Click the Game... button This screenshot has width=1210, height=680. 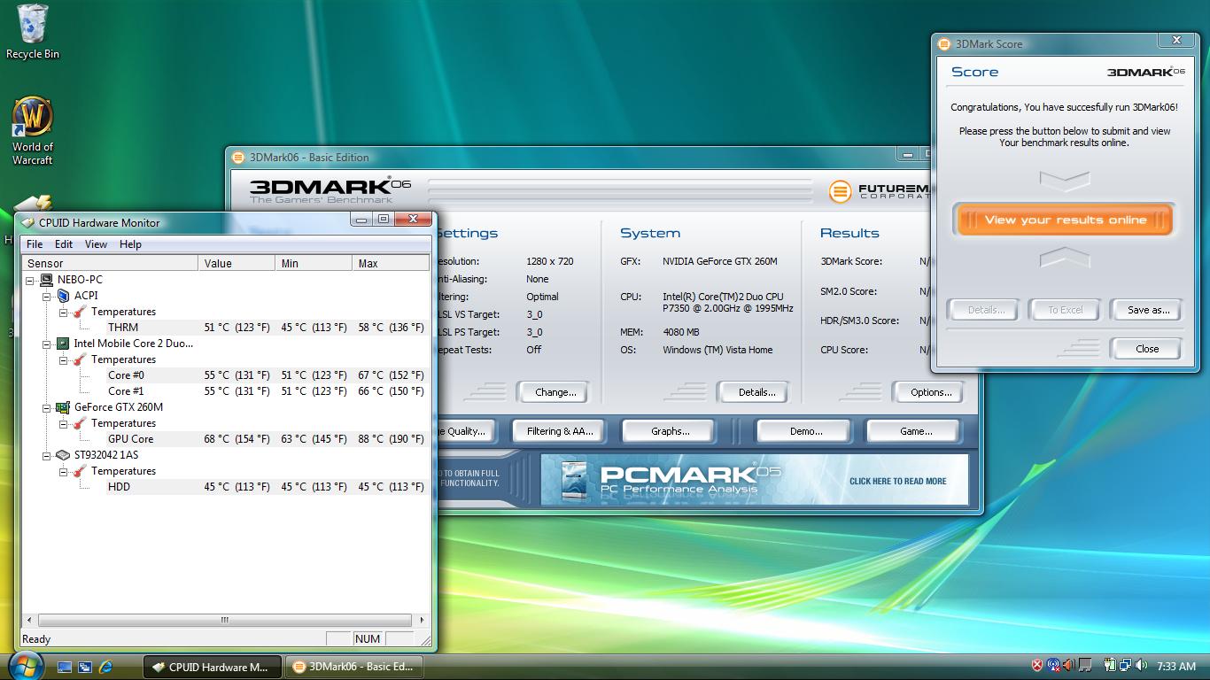(x=915, y=431)
